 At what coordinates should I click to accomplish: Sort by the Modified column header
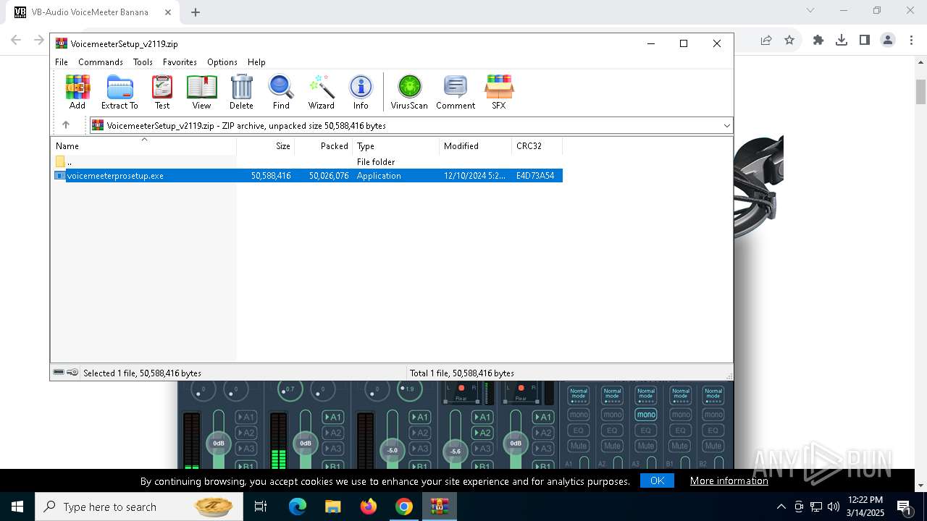click(476, 146)
